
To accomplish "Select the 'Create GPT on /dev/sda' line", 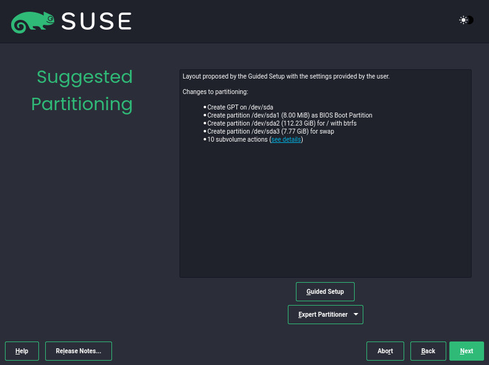I will pos(240,107).
